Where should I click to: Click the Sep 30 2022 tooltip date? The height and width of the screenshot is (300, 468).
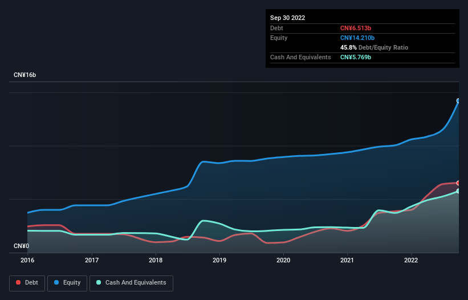[288, 18]
